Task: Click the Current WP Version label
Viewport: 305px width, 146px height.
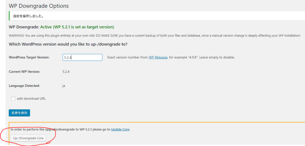Action: point(24,72)
